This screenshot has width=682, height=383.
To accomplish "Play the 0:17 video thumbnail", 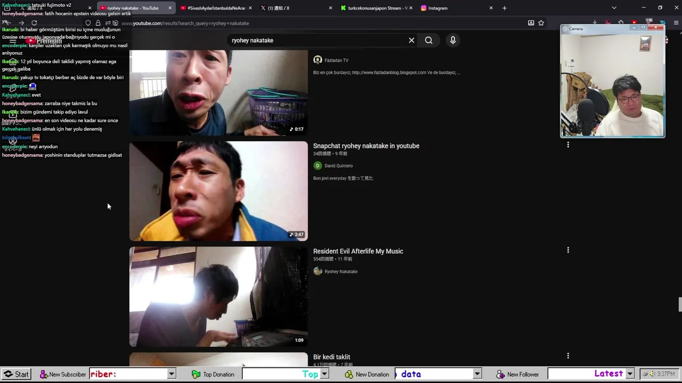I will [x=218, y=93].
